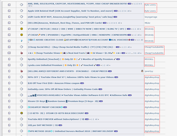Open the CHEAPEST PROXY CHECKER thread
Screen dimensions: 177x136
(45, 107)
